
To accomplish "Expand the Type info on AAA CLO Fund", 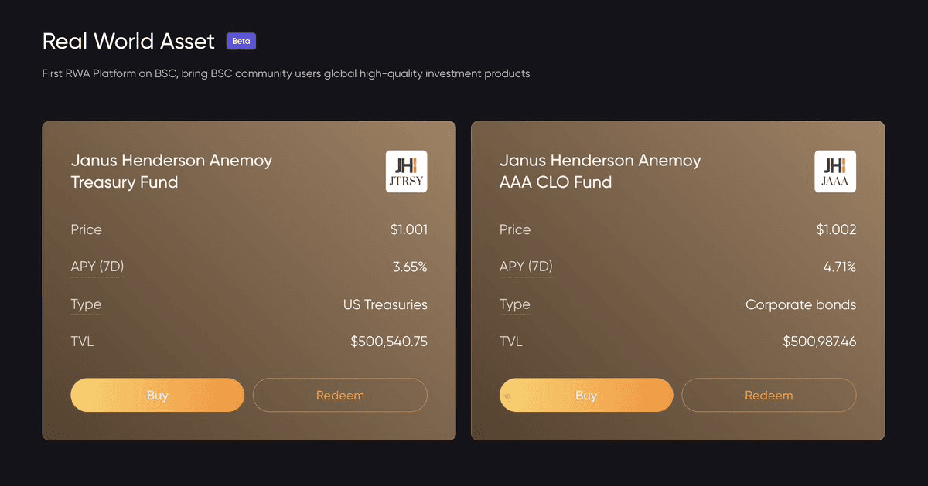I will pos(515,304).
